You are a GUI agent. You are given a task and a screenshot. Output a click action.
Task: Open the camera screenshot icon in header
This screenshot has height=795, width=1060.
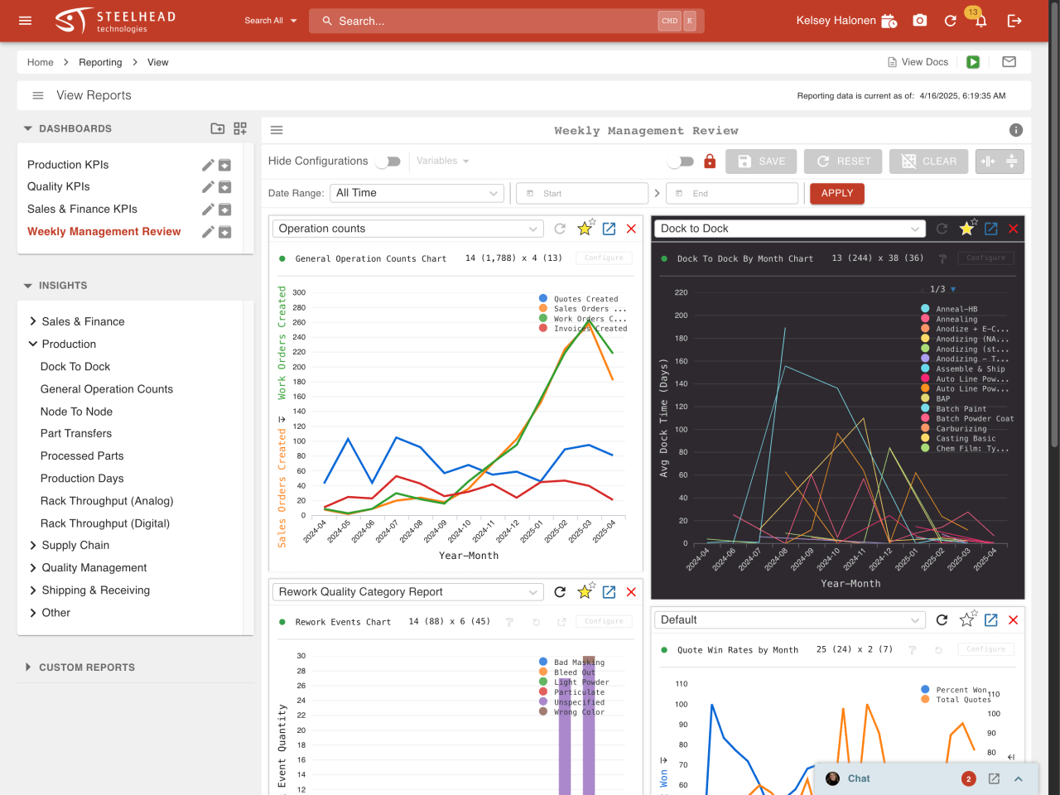(x=919, y=21)
